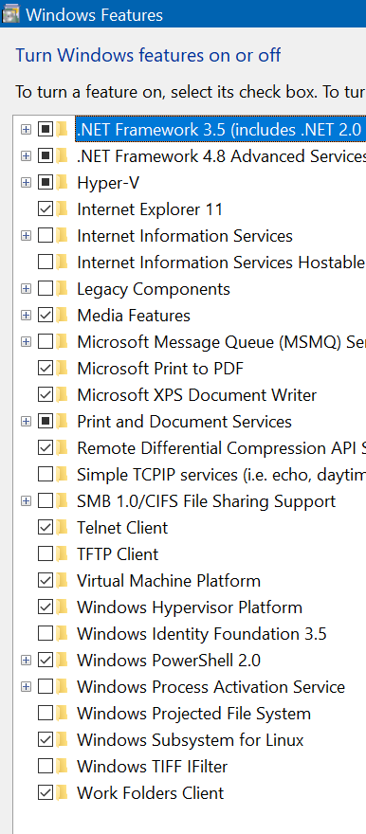
Task: Check the Legacy Components checkbox
Action: (46, 289)
